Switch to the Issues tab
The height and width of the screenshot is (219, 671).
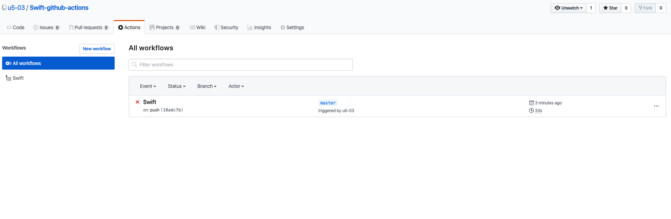46,27
